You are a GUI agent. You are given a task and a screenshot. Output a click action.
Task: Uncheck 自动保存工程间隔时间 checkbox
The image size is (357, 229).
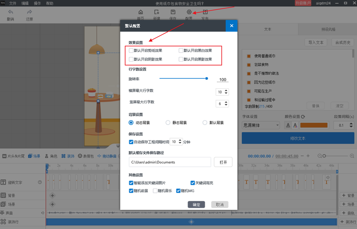(131, 142)
